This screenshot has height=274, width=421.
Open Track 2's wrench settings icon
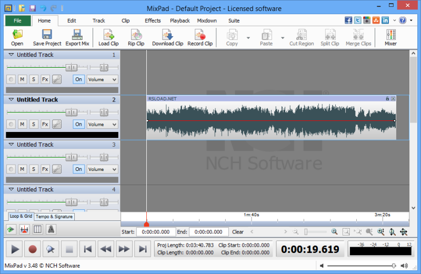(57, 124)
